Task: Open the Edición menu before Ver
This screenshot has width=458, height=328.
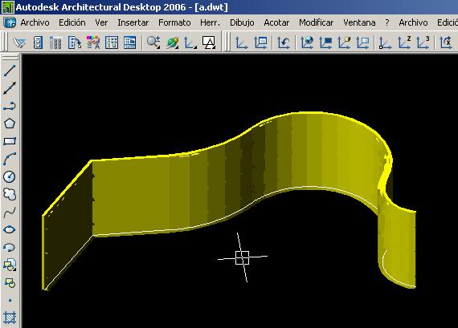Action: click(72, 22)
